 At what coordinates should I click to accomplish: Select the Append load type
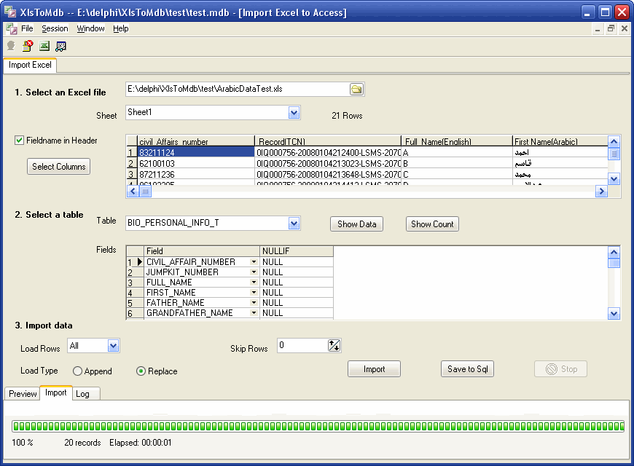(78, 371)
